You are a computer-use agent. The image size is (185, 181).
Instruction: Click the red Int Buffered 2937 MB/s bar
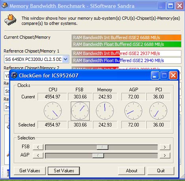point(126,53)
